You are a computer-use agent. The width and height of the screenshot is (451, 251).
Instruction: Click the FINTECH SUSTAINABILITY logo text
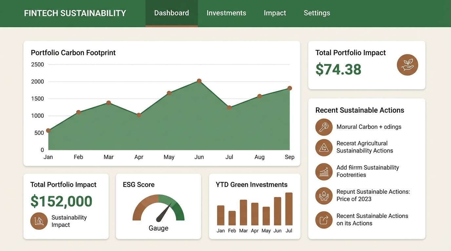75,13
